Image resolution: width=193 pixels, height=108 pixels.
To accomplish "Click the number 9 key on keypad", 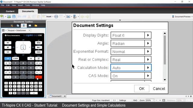I will [31, 63].
